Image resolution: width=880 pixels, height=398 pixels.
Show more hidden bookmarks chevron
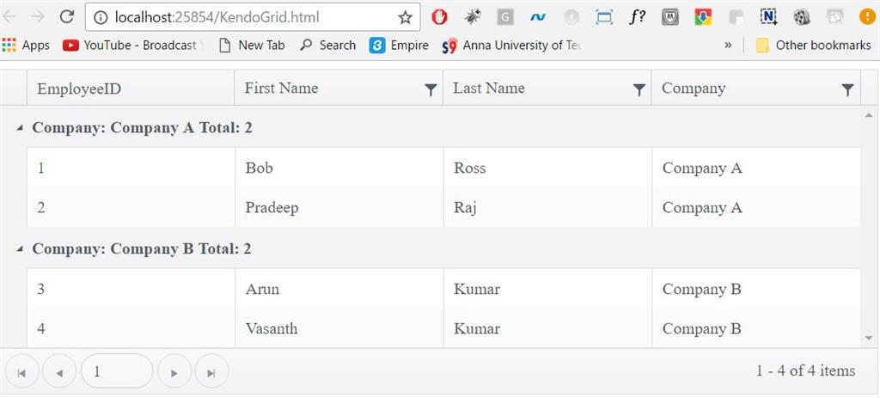click(729, 45)
